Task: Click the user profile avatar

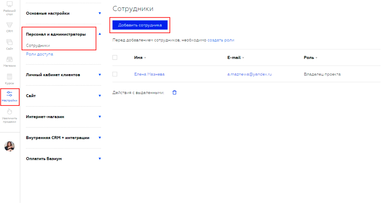Action: (x=10, y=146)
